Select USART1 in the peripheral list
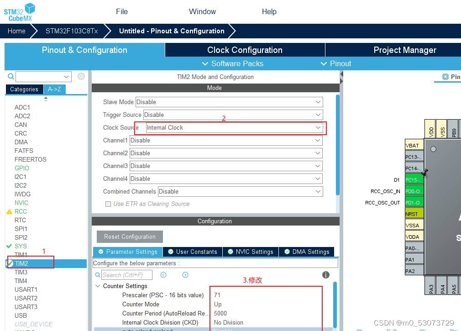The height and width of the screenshot is (331, 461). pyautogui.click(x=26, y=289)
